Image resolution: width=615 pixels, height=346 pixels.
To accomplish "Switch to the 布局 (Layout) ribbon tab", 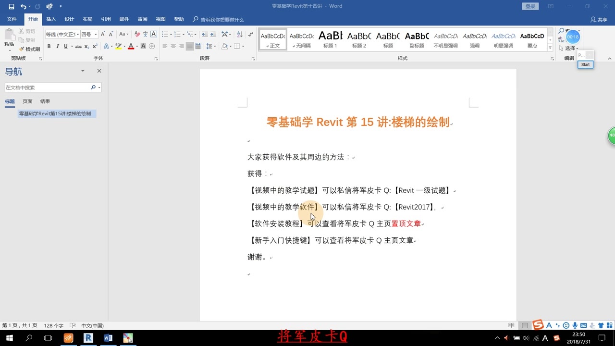I will pos(87,19).
